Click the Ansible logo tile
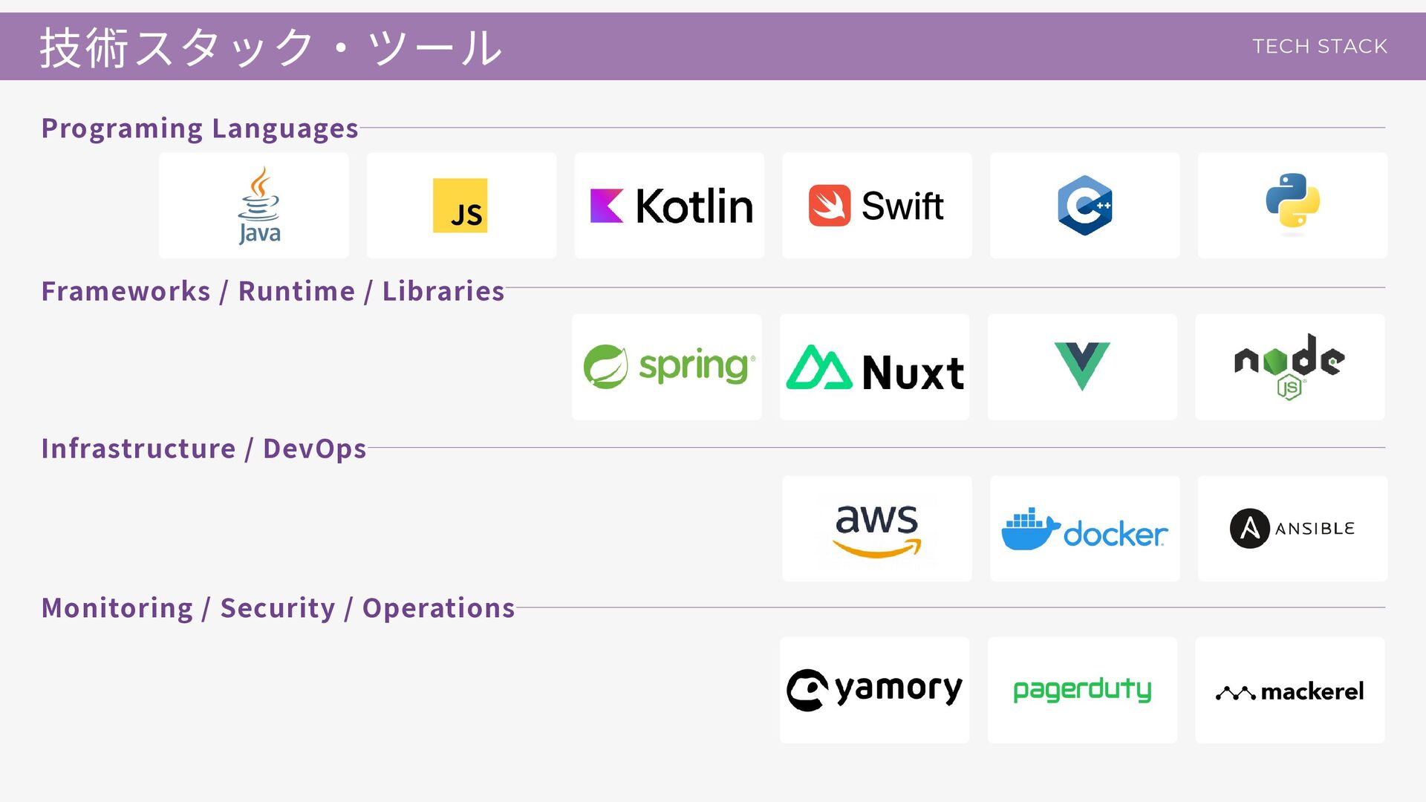 coord(1292,529)
